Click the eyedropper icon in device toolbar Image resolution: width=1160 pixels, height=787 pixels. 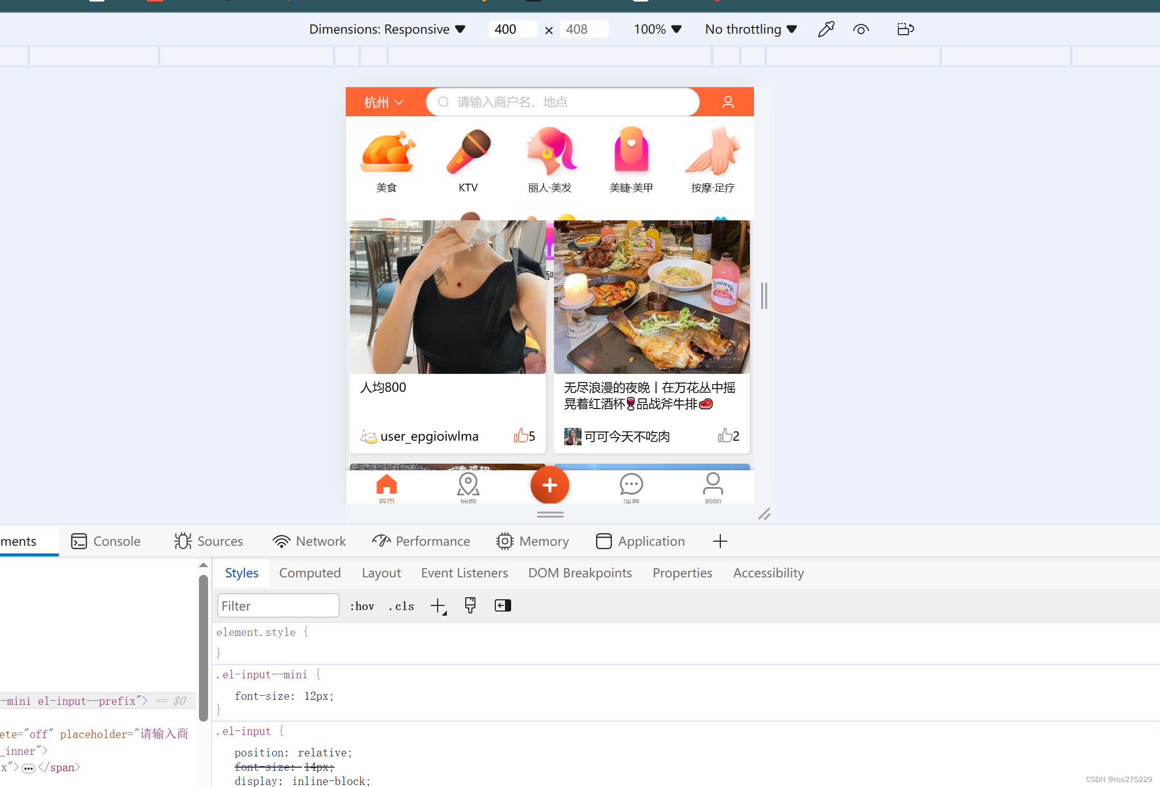pyautogui.click(x=826, y=29)
